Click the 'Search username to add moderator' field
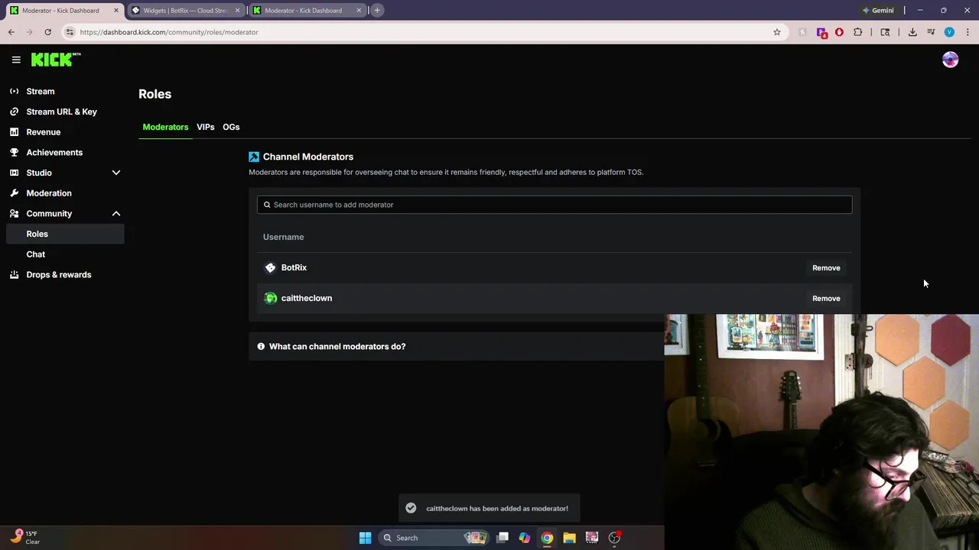The height and width of the screenshot is (550, 979). [555, 205]
